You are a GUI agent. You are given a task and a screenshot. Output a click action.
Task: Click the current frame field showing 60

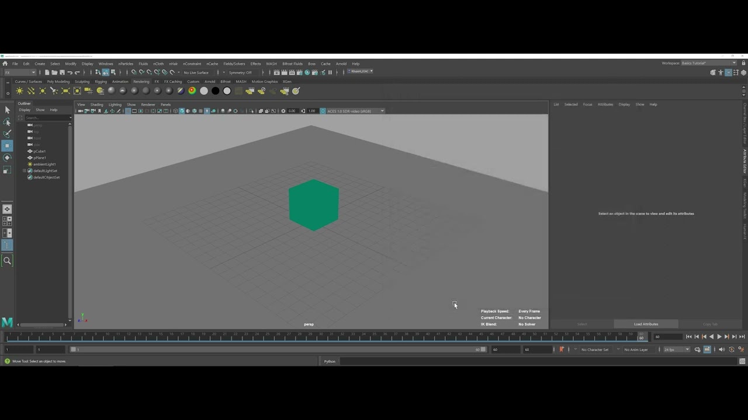(667, 337)
